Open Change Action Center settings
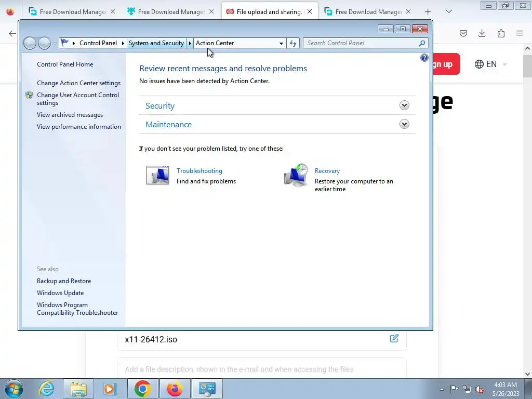 pyautogui.click(x=79, y=83)
